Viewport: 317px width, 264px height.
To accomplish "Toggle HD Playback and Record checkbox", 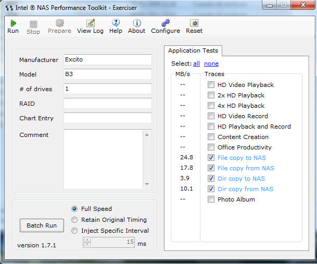I will (x=211, y=126).
